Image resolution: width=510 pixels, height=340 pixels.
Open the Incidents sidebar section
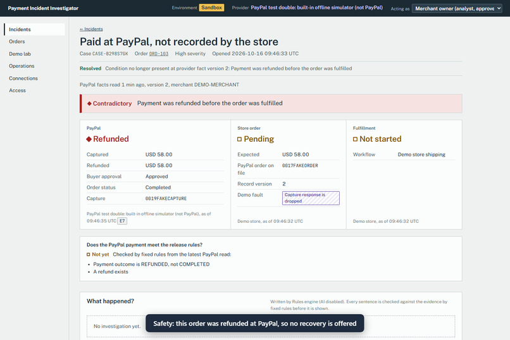34,29
